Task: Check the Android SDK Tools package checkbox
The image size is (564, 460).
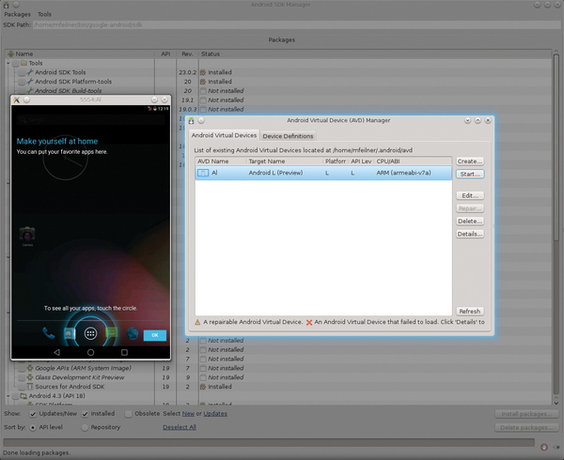Action: click(22, 72)
